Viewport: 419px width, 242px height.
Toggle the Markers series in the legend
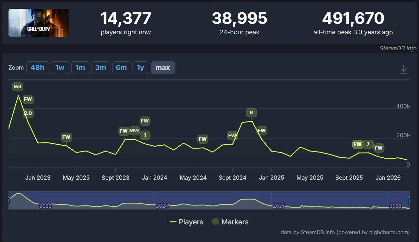[230, 222]
